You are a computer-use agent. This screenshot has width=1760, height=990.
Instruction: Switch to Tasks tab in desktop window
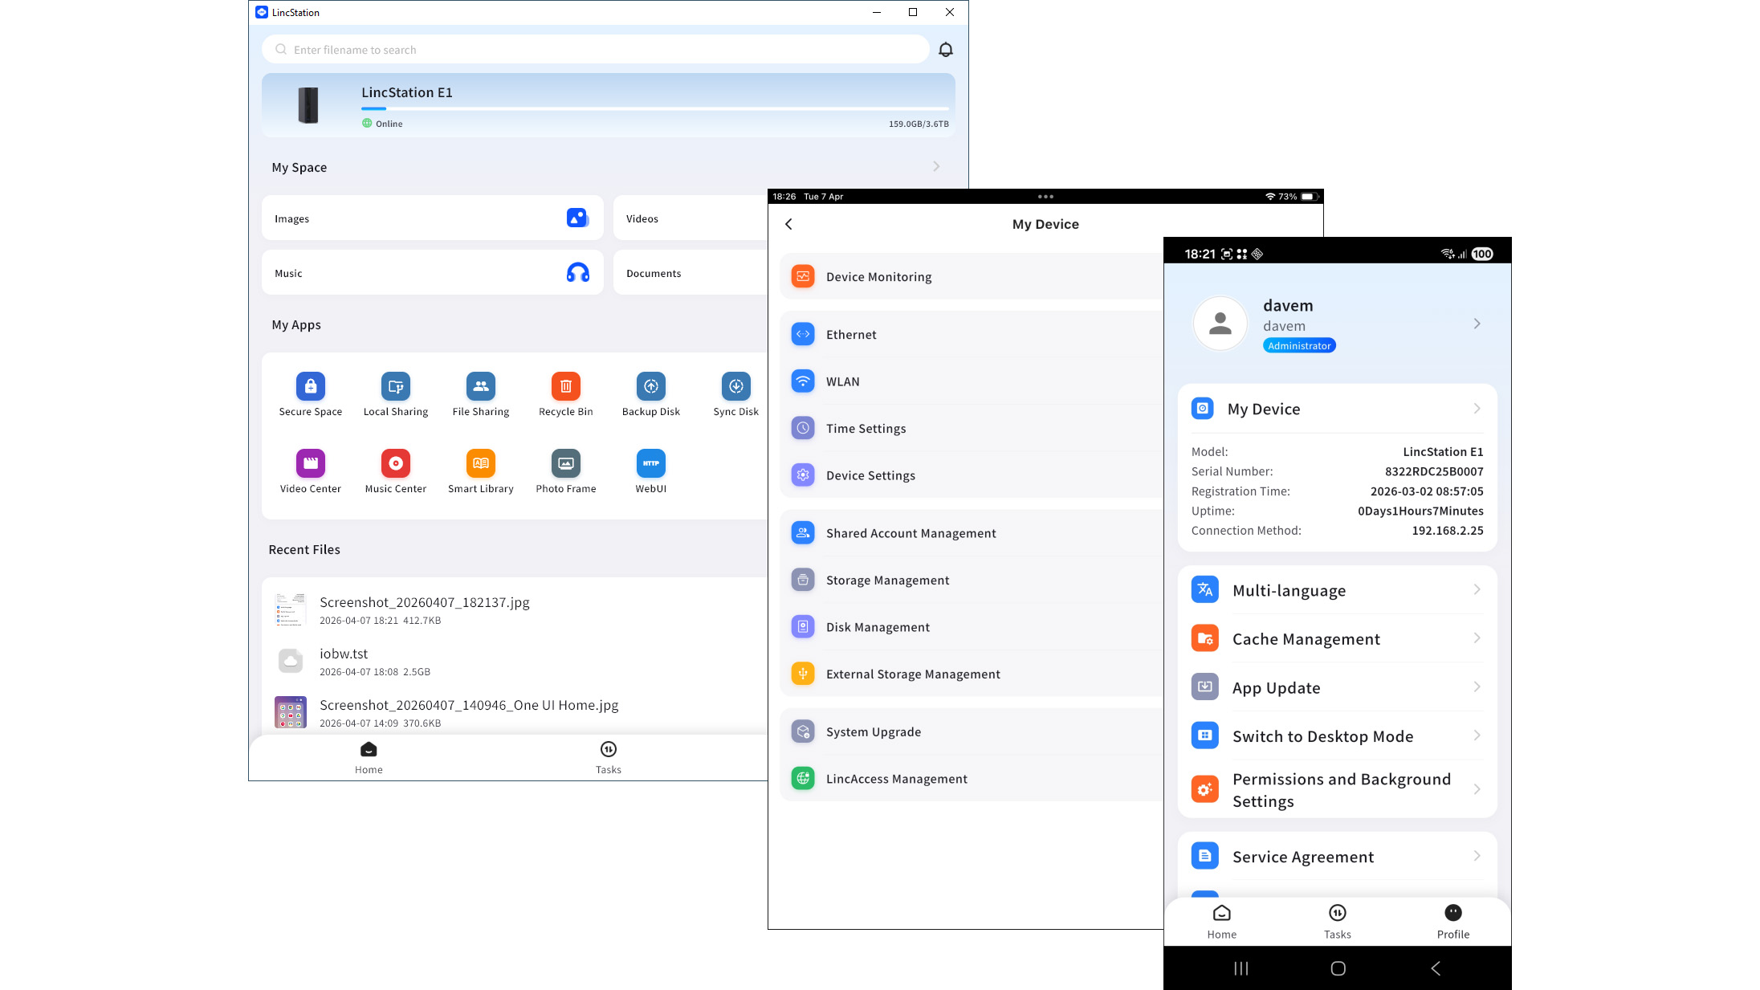(609, 757)
